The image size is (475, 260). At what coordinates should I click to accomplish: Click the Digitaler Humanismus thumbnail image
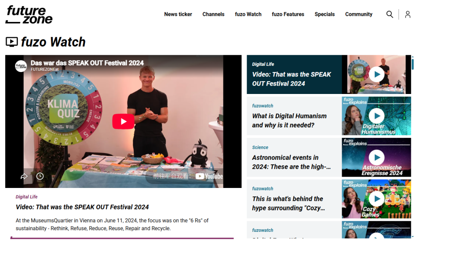pos(376,116)
